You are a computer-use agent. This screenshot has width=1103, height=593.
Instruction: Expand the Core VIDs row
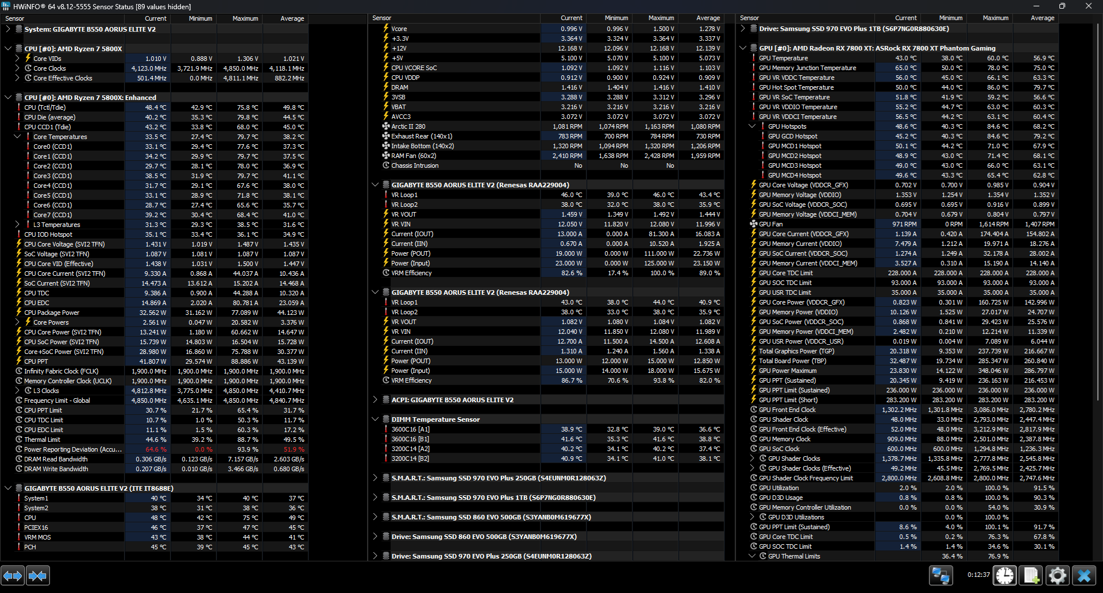tap(17, 59)
